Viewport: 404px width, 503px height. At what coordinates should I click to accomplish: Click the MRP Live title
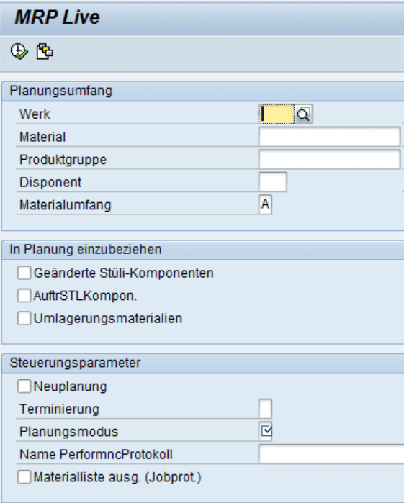point(57,17)
